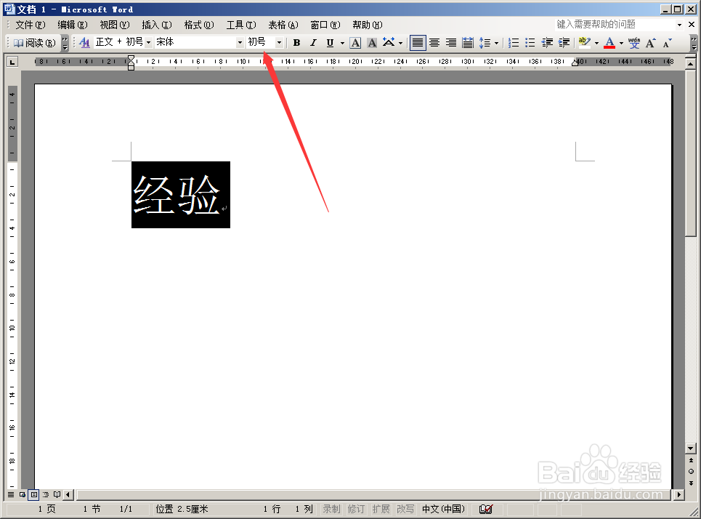701x519 pixels.
Task: Open phonetic guide (wén) tool
Action: [x=634, y=42]
